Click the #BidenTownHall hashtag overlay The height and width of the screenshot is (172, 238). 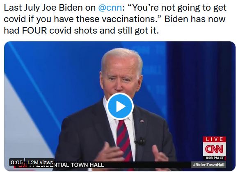208,165
